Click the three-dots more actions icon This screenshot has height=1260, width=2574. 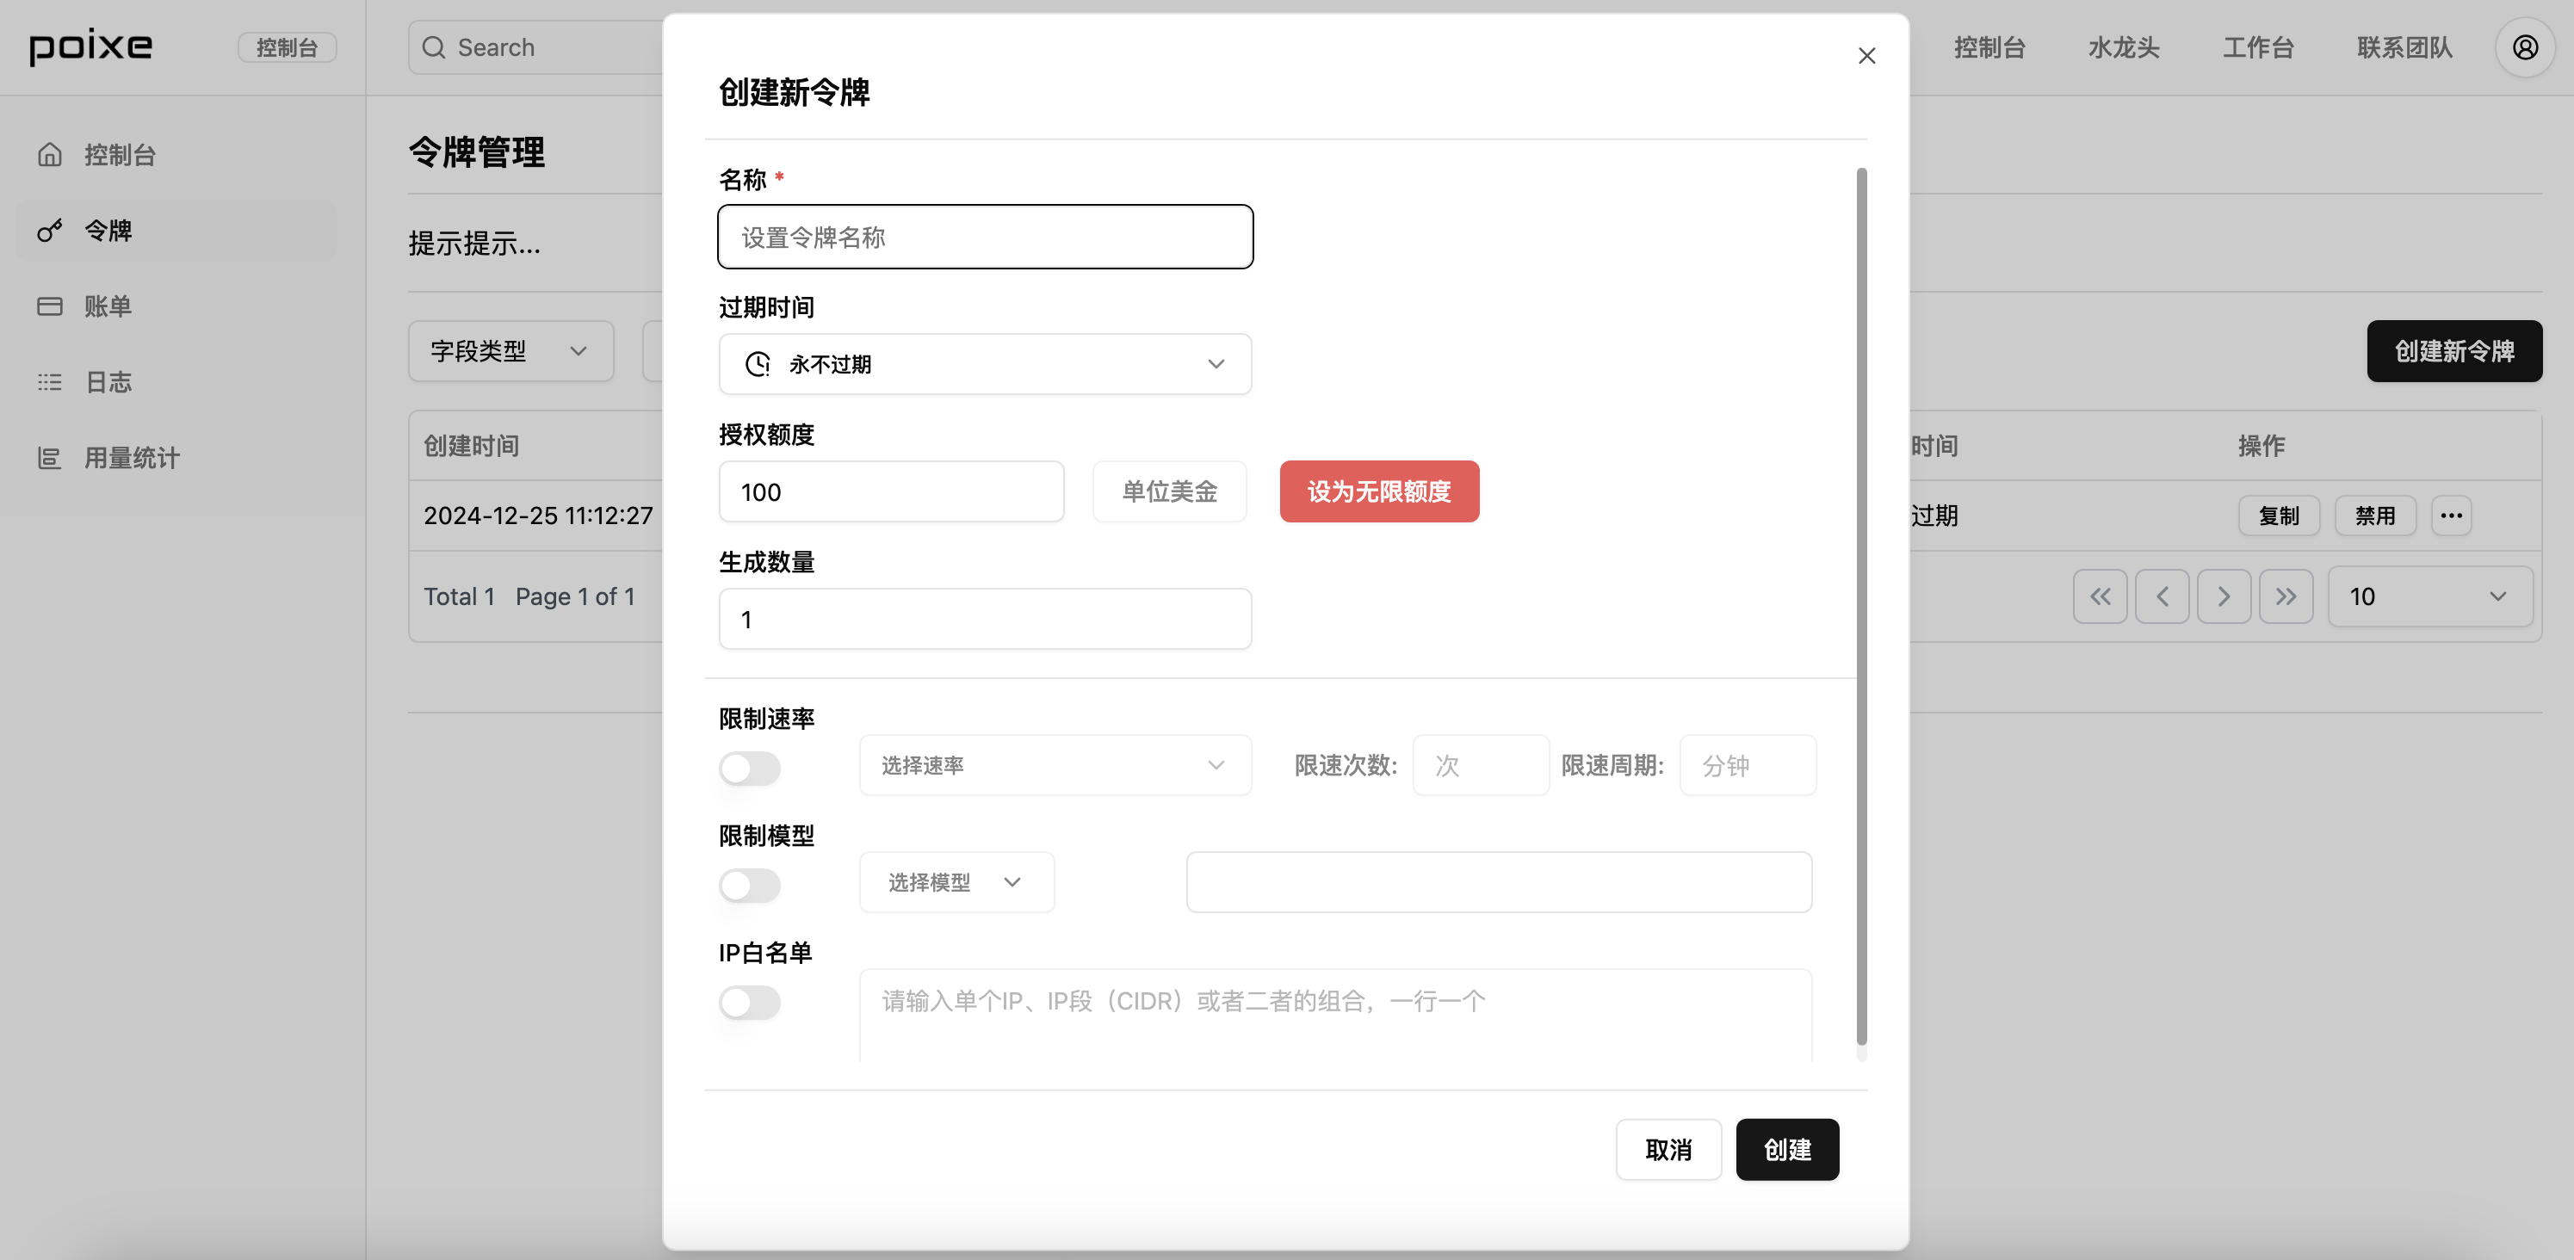[x=2450, y=516]
